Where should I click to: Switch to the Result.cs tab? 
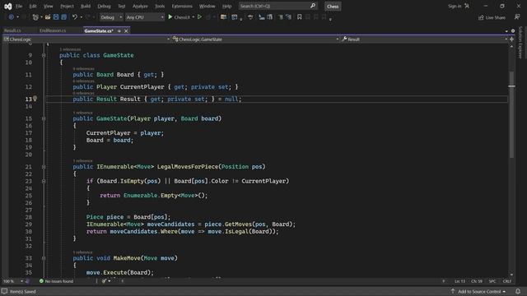[12, 30]
